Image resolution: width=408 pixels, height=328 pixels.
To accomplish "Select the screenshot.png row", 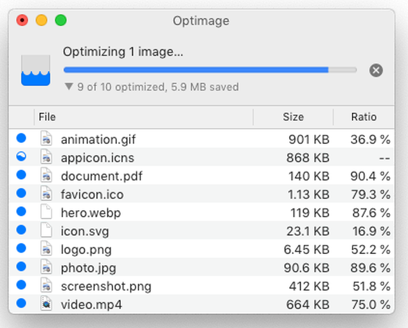I will (x=106, y=286).
